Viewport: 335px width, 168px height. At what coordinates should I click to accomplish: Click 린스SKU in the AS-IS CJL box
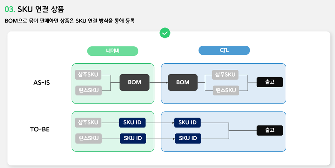[x=226, y=90]
